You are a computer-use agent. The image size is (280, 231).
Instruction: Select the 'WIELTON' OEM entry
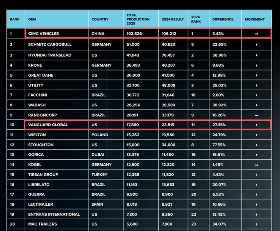[x=37, y=135]
